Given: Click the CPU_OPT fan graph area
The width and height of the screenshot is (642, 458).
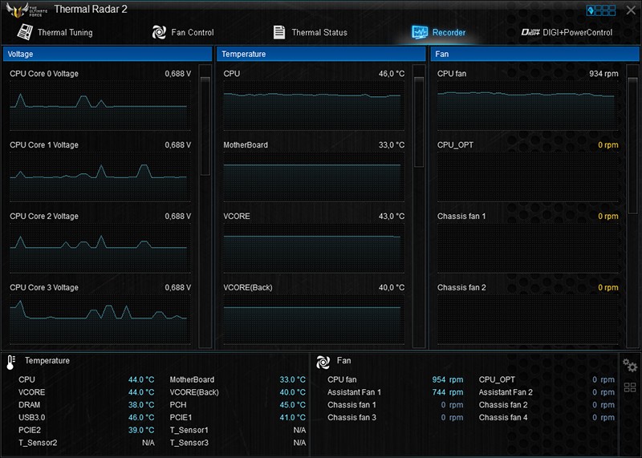Looking at the screenshot, I should point(528,176).
